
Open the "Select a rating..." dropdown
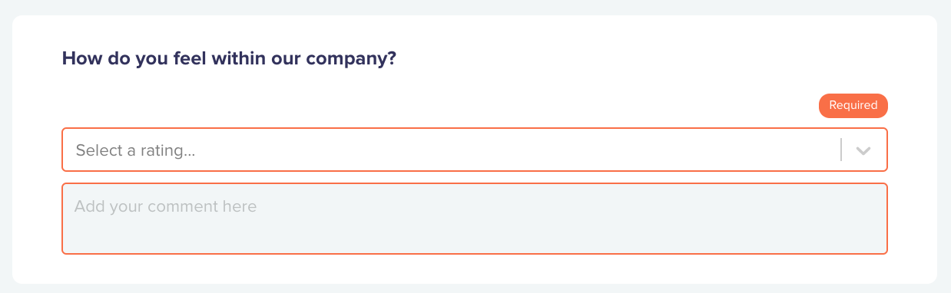[x=475, y=150]
